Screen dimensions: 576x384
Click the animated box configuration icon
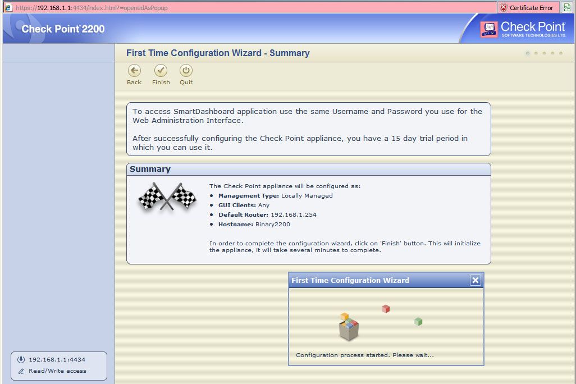348,327
